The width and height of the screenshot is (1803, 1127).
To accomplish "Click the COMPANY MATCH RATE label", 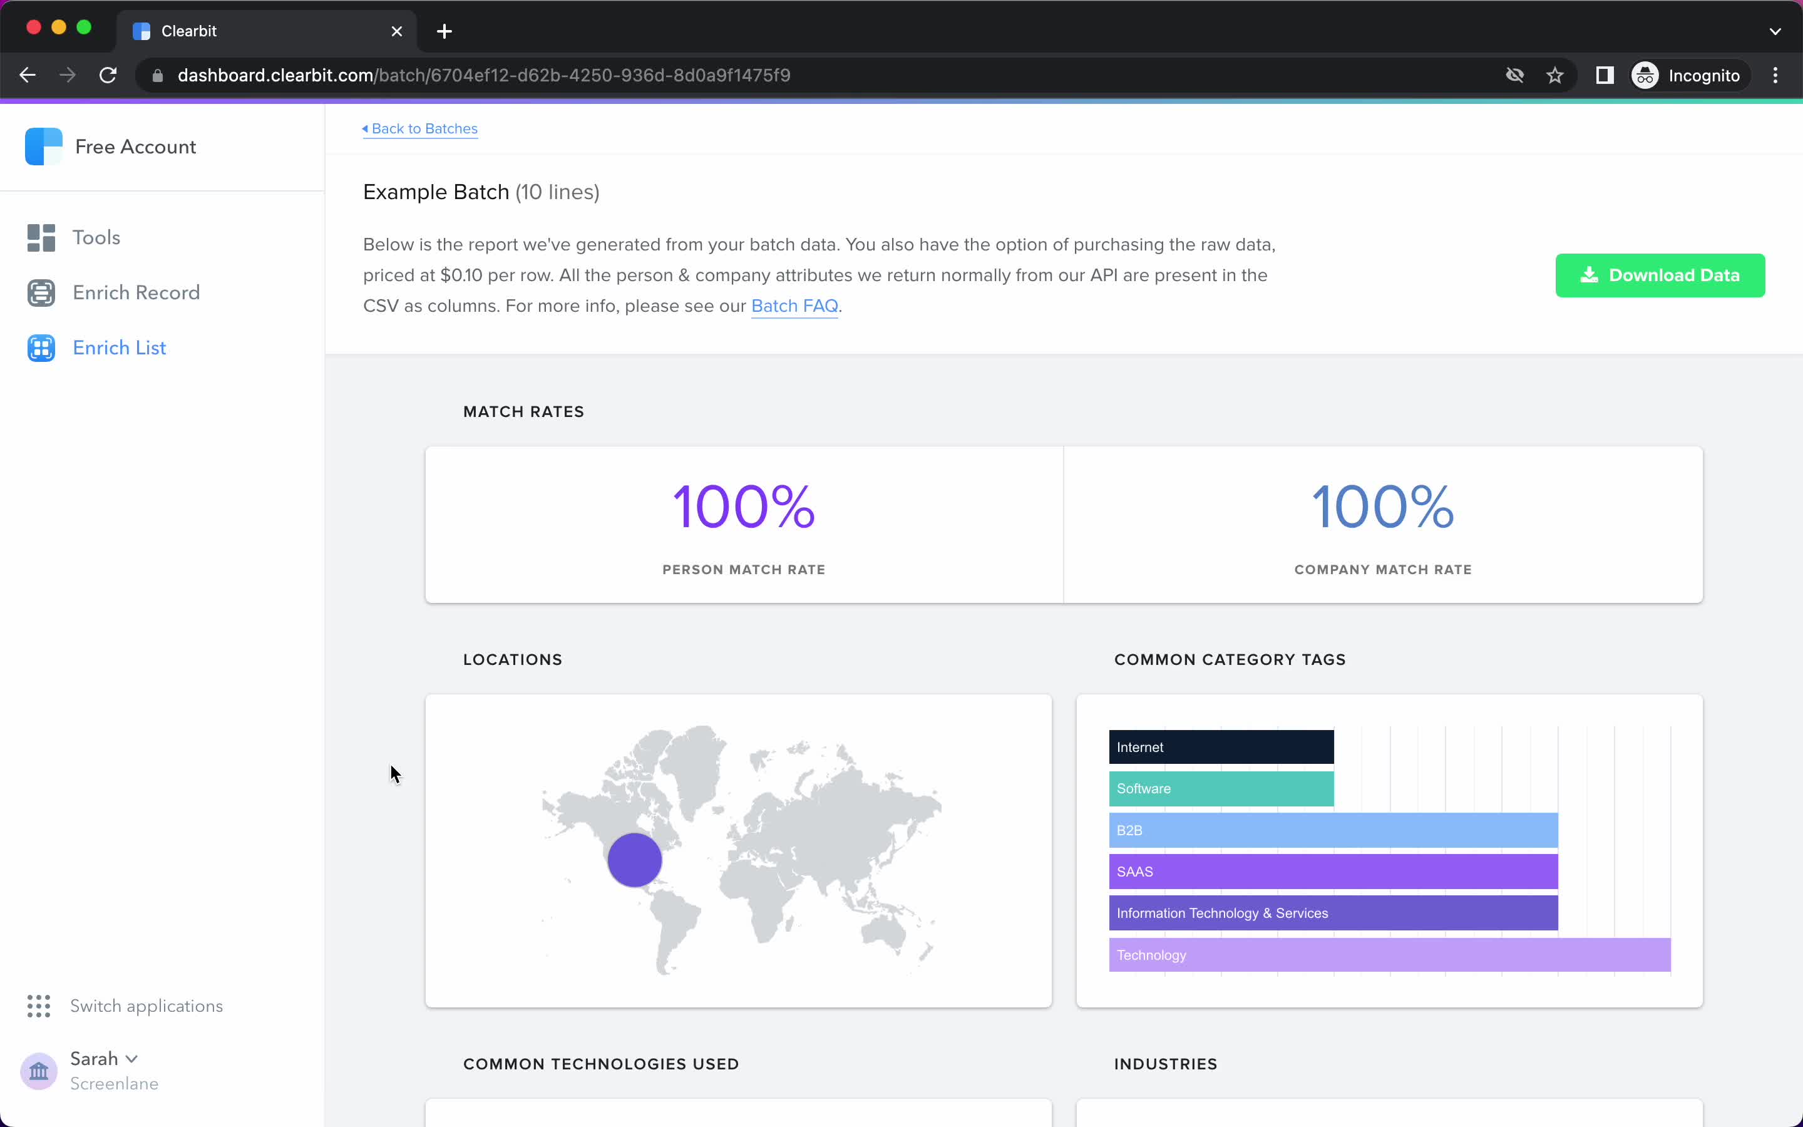I will click(1384, 570).
